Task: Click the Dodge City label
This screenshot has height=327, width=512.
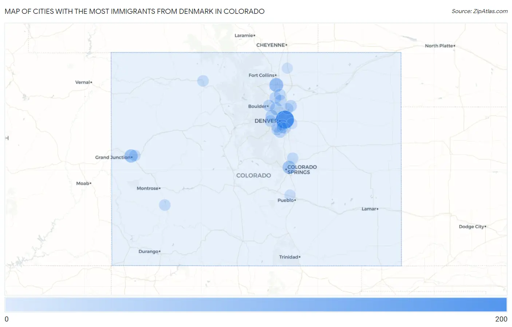Action: tap(472, 227)
